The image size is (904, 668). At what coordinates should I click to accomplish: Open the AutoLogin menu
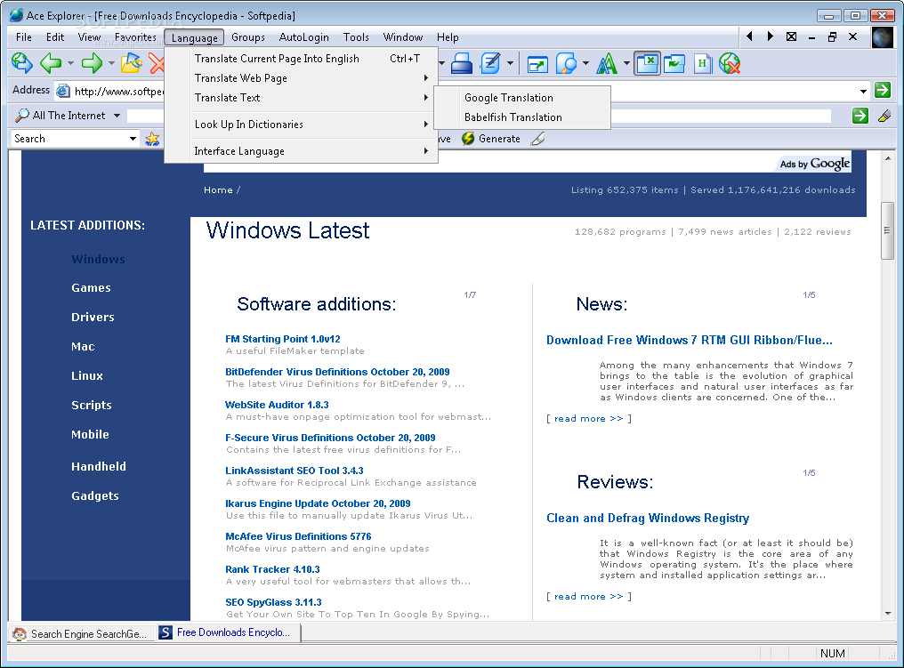pyautogui.click(x=303, y=36)
